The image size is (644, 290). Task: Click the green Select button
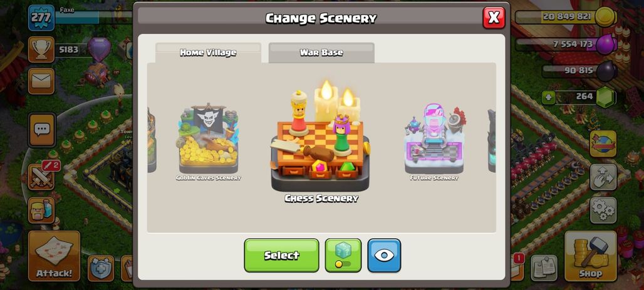(x=281, y=255)
